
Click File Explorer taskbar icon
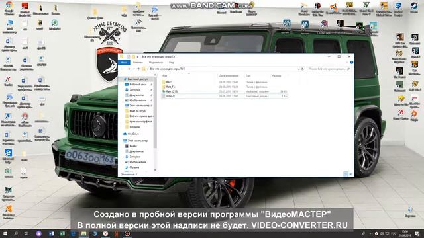[84, 233]
